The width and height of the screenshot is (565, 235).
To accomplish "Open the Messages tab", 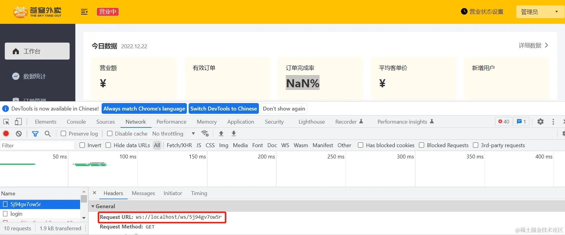I will pos(143,193).
